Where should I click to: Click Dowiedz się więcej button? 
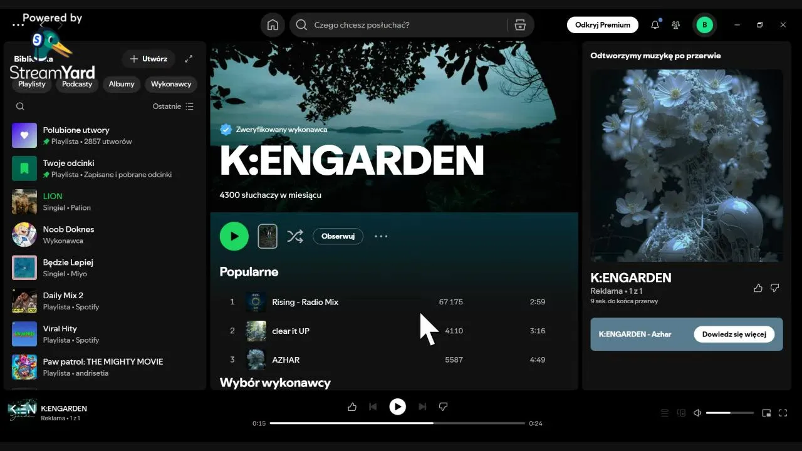pyautogui.click(x=734, y=334)
